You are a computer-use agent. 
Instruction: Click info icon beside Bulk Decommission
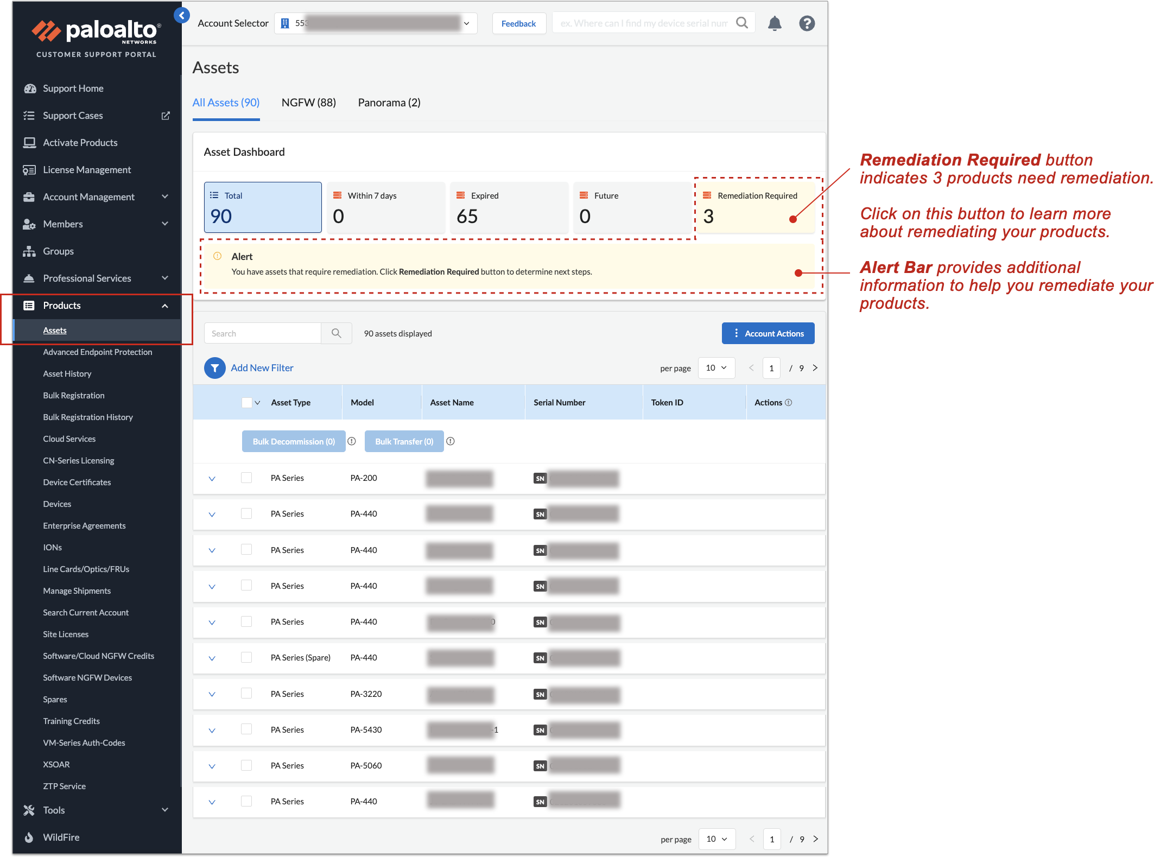tap(352, 441)
